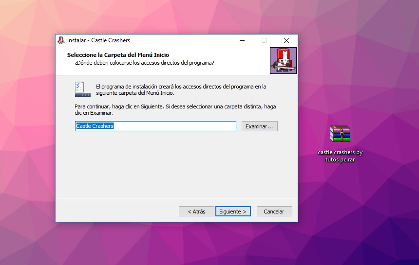Click the '¿Dónde deben colocarse los accesos directos' subtitle
Image resolution: width=419 pixels, height=265 pixels.
tap(144, 63)
